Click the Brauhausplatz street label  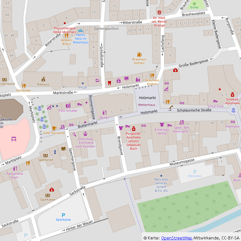tap(194, 14)
